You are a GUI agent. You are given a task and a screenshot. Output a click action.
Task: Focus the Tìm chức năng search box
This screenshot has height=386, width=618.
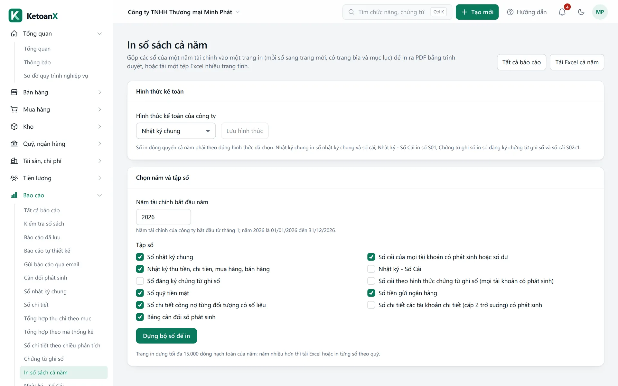click(397, 12)
